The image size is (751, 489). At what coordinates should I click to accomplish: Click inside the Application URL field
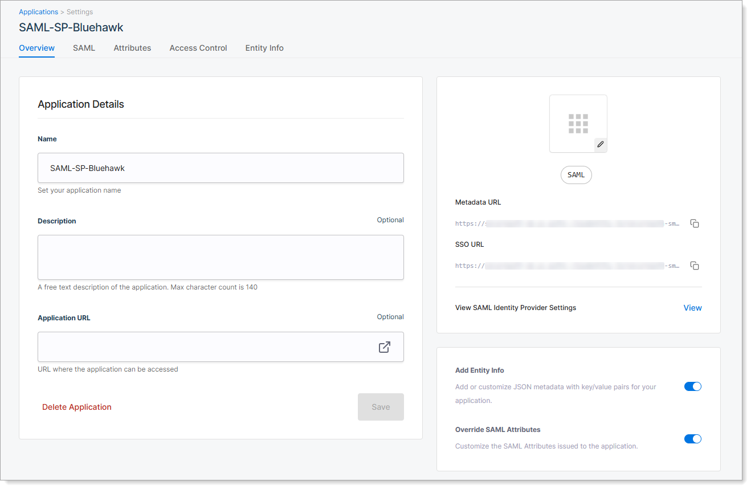click(205, 347)
